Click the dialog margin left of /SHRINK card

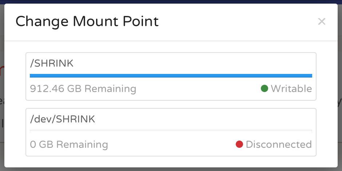click(15, 76)
